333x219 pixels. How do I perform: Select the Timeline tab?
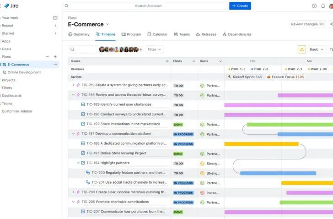(x=105, y=34)
